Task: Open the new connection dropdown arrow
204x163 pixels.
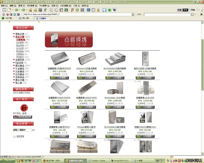Action: coord(13,10)
